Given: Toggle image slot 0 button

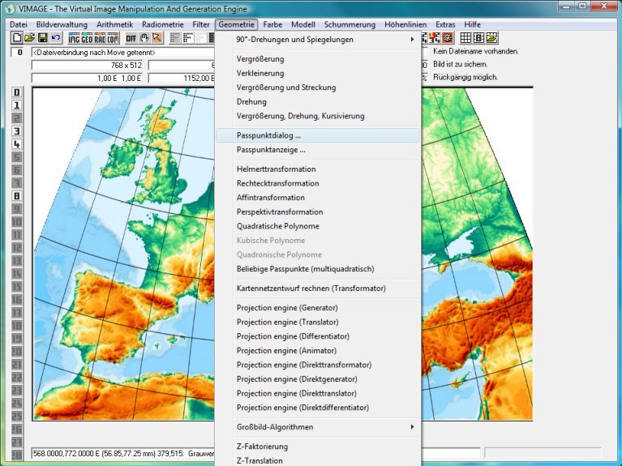Looking at the screenshot, I should [x=16, y=92].
